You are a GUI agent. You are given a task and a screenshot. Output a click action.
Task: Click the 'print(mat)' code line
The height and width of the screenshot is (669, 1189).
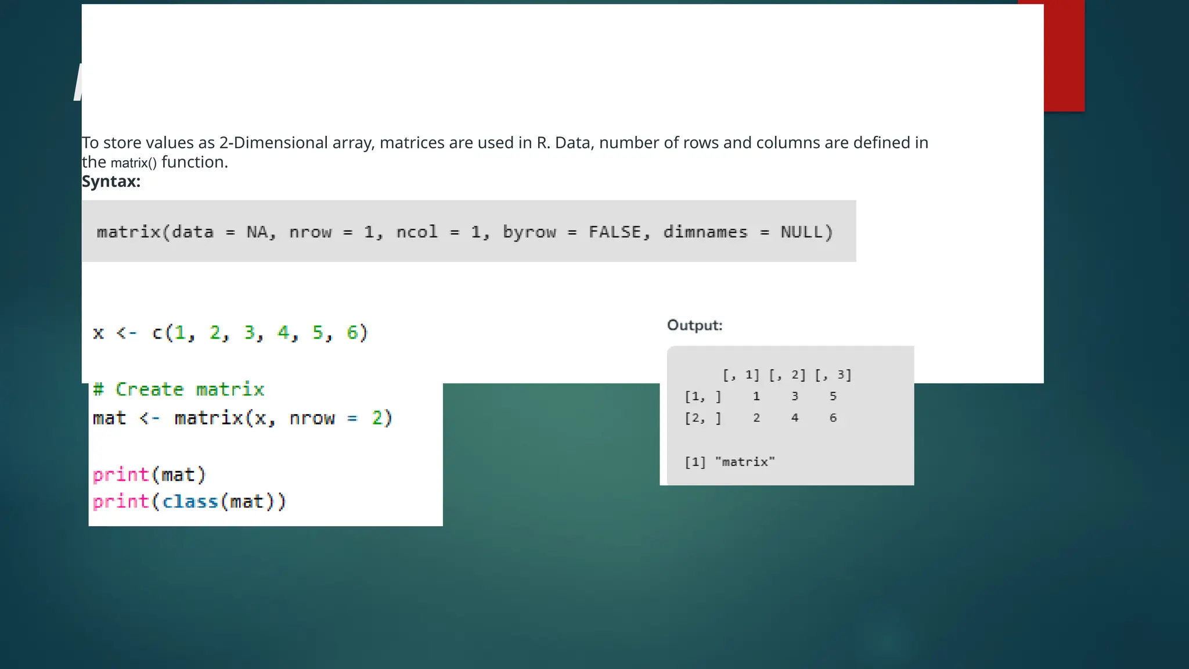(x=149, y=475)
